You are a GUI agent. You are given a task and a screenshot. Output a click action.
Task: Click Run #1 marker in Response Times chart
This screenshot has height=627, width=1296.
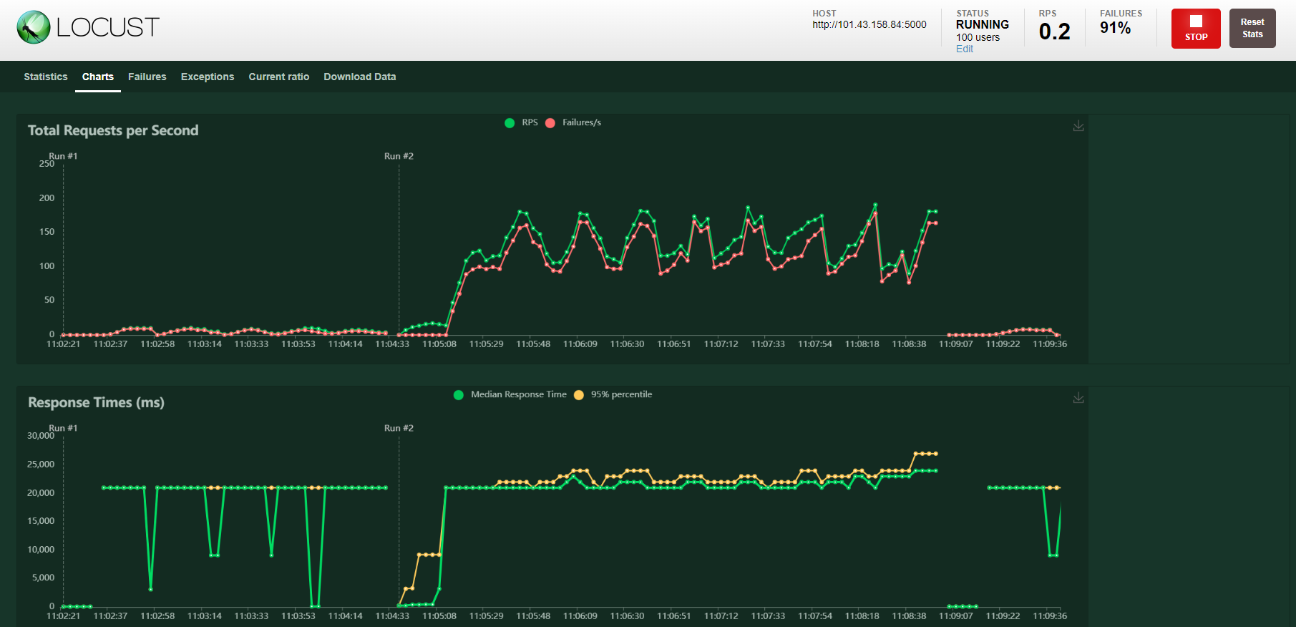(x=63, y=428)
